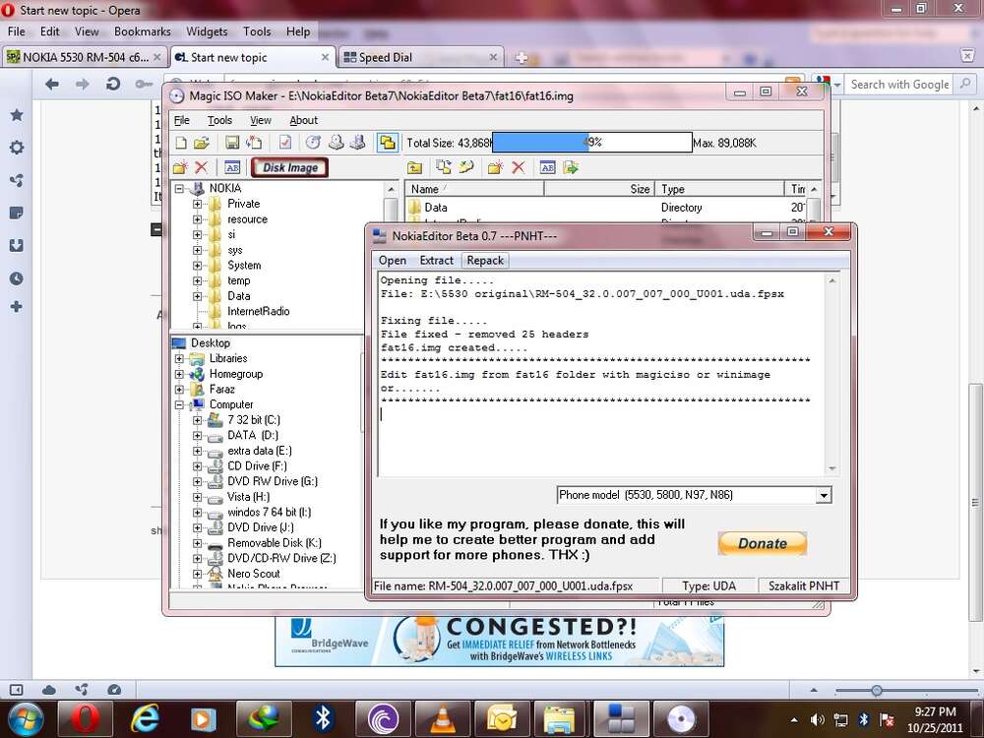Click the new folder icon above the NOKIA tree
This screenshot has height=738, width=984.
point(180,167)
